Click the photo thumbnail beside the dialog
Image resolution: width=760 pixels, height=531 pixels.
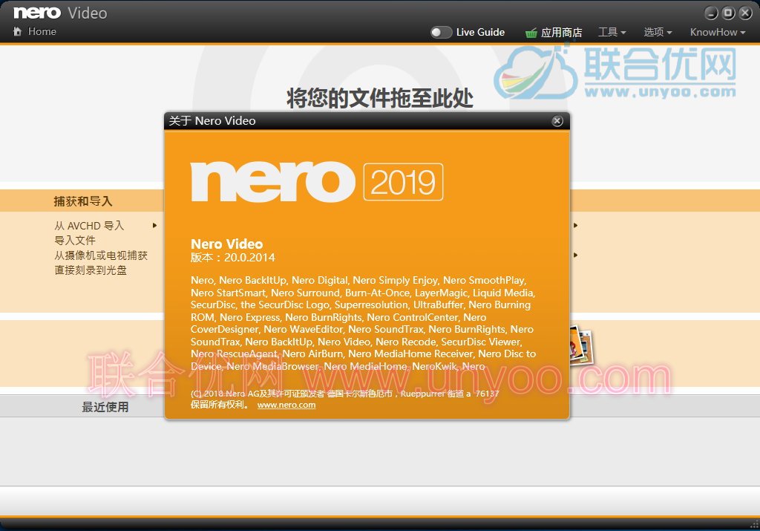point(580,345)
